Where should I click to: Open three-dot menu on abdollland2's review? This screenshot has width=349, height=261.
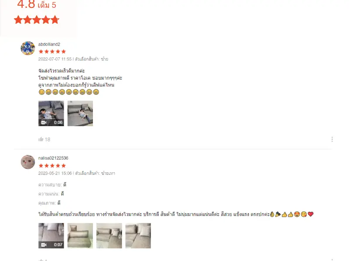(332, 139)
